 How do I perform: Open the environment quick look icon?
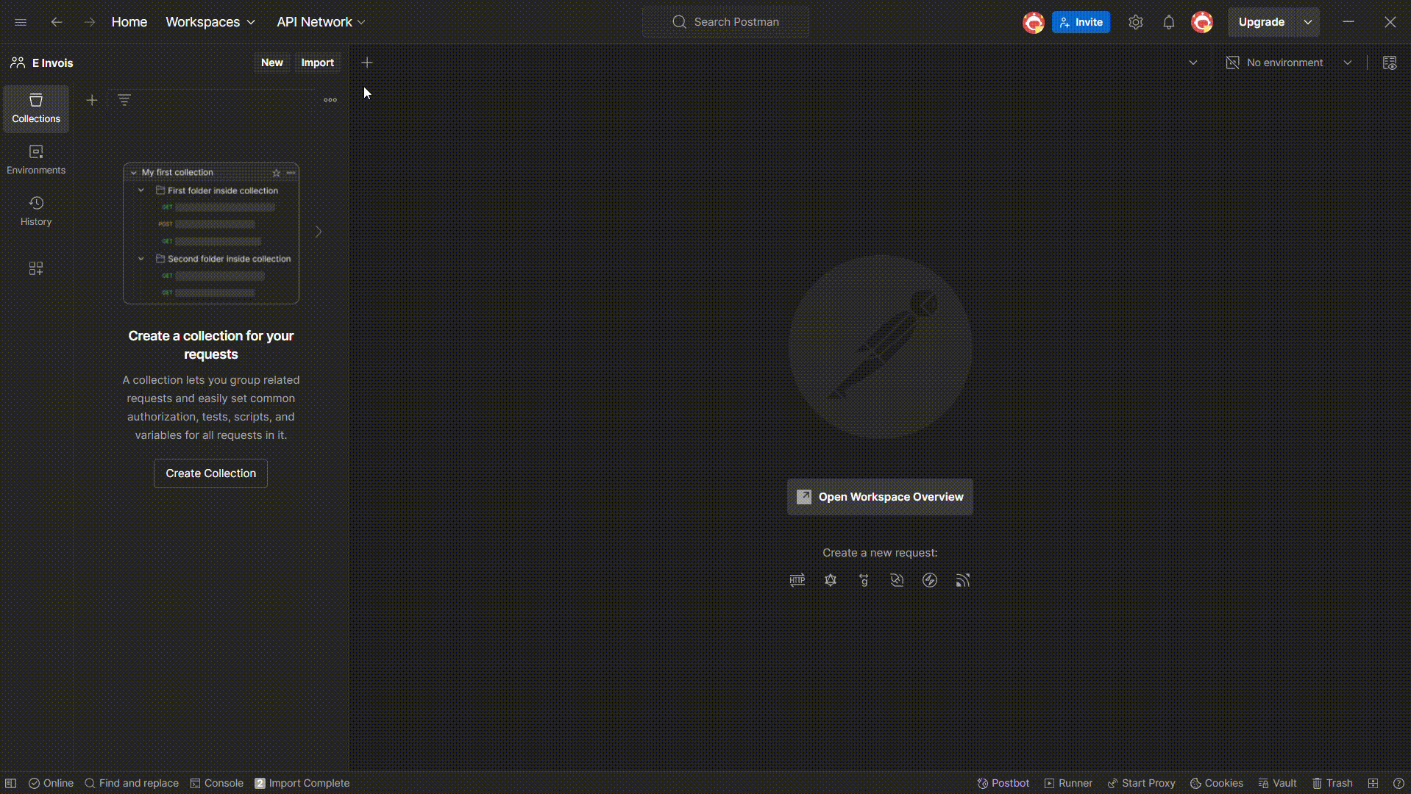tap(1390, 62)
